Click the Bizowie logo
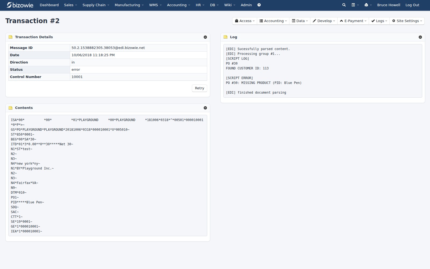 20,5
